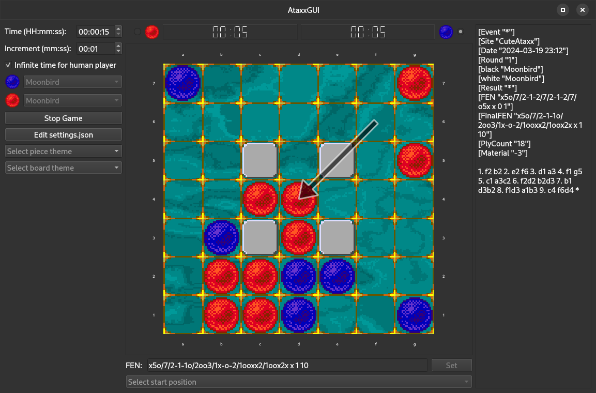Click the blue player icon beside right clock

tap(446, 32)
